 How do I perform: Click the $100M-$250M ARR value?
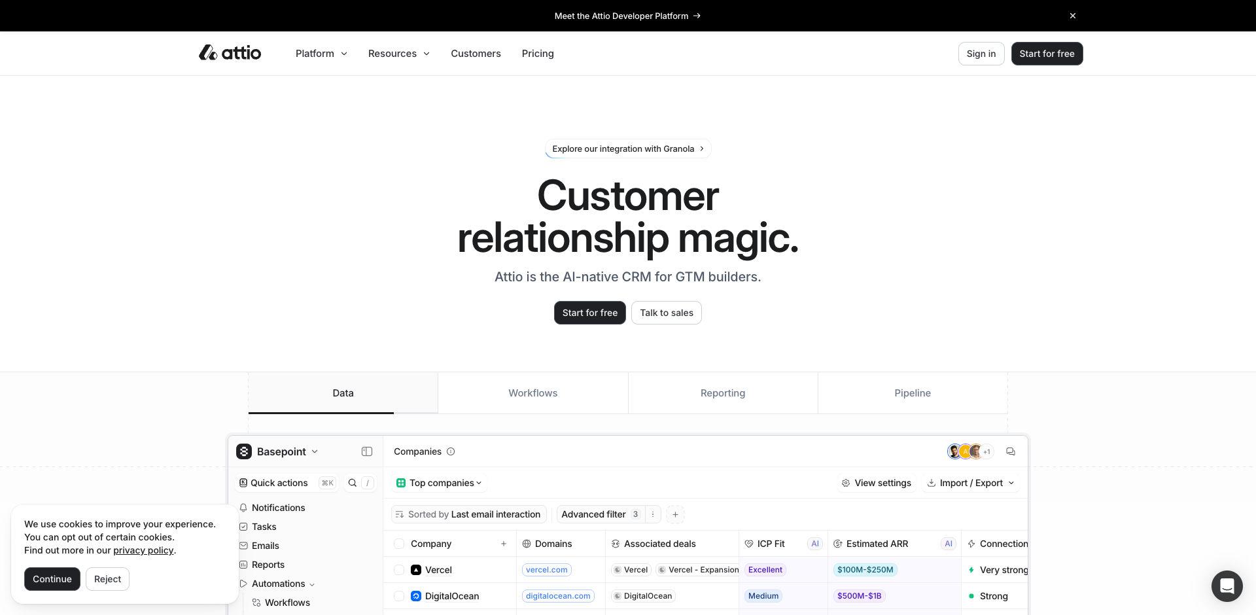coord(865,570)
